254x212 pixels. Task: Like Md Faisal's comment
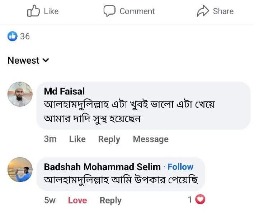click(77, 139)
